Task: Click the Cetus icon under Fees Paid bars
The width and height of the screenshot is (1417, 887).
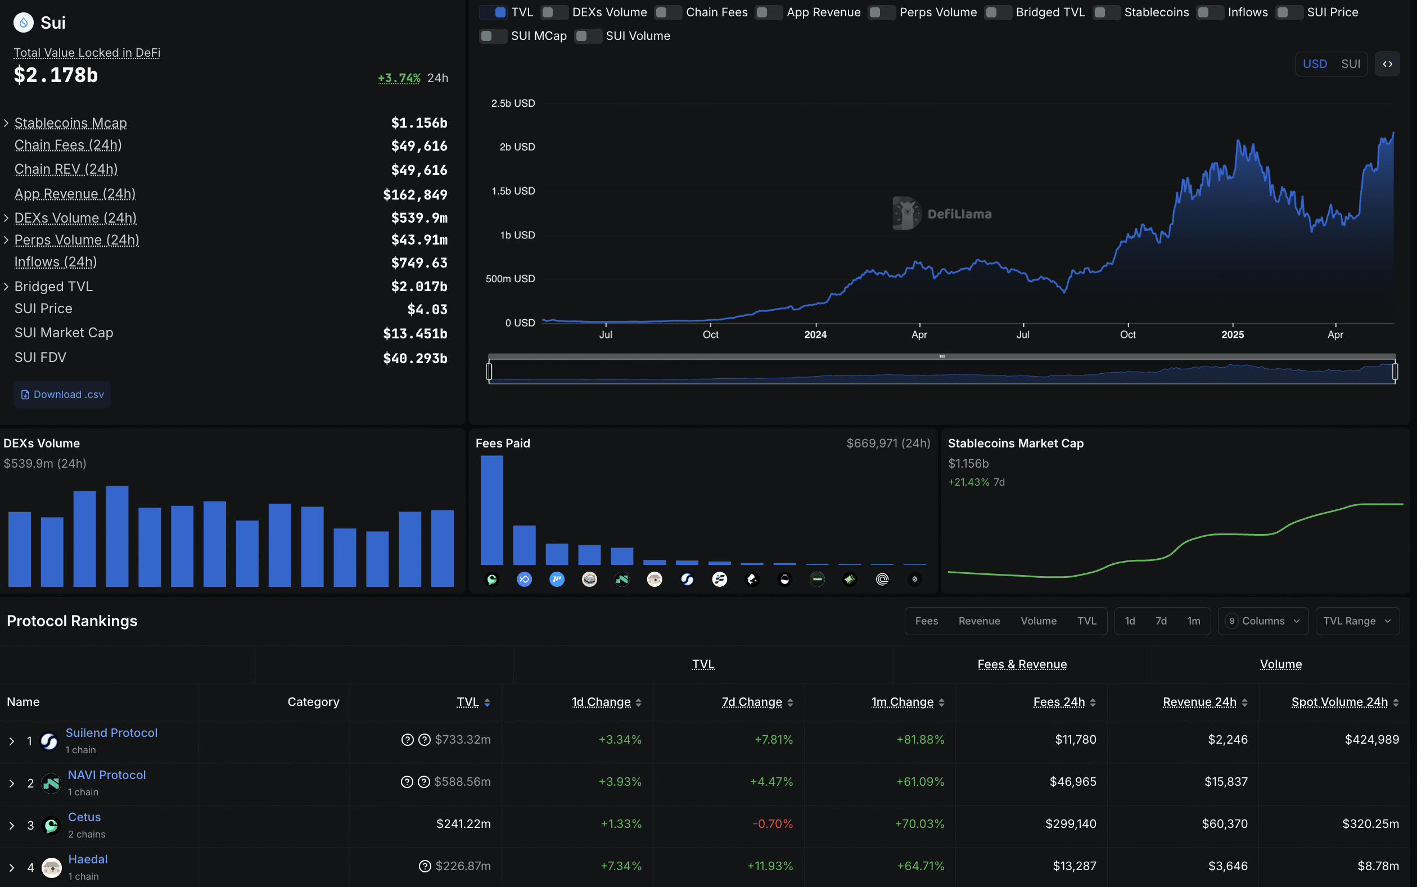Action: tap(491, 580)
